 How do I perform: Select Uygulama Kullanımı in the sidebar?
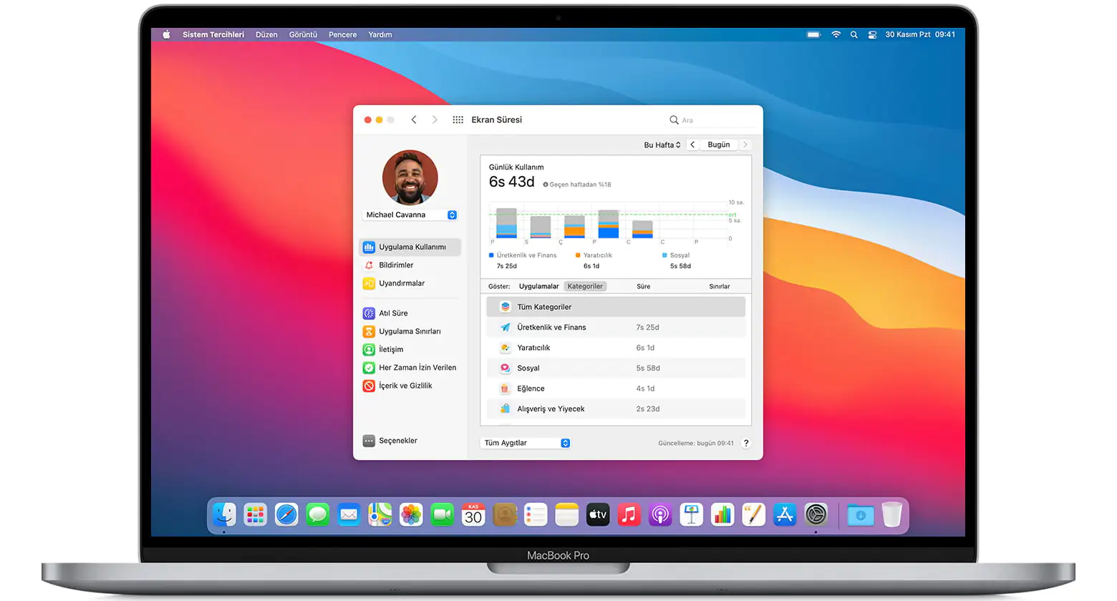tap(409, 247)
